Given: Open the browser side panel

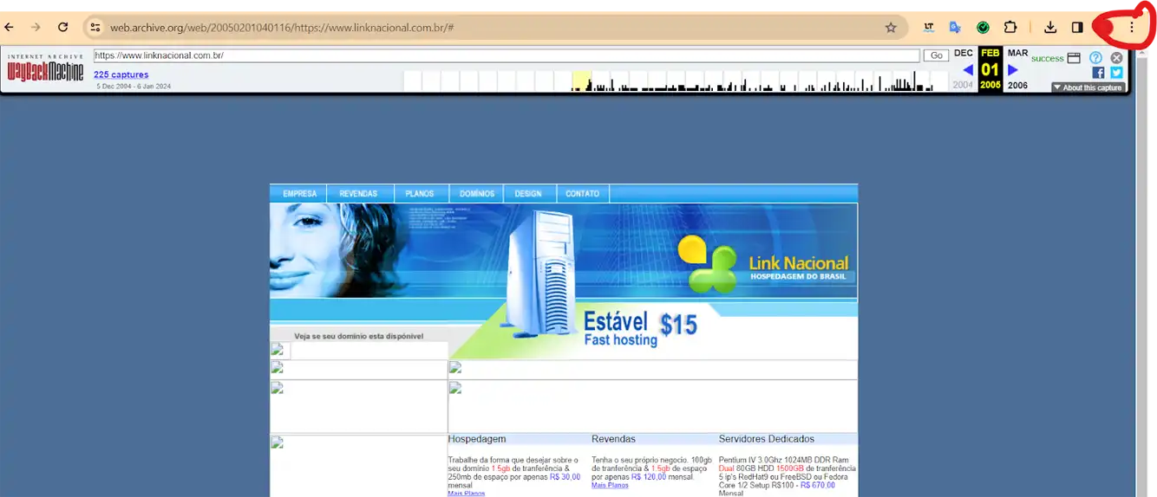Looking at the screenshot, I should coord(1077,28).
